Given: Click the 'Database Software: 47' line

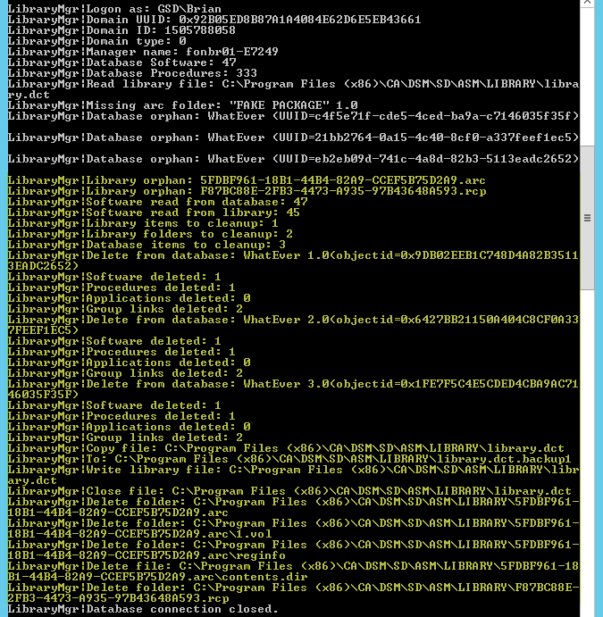Looking at the screenshot, I should (x=122, y=63).
